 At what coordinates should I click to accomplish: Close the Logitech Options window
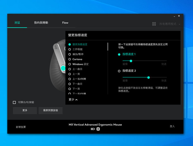click(179, 16)
